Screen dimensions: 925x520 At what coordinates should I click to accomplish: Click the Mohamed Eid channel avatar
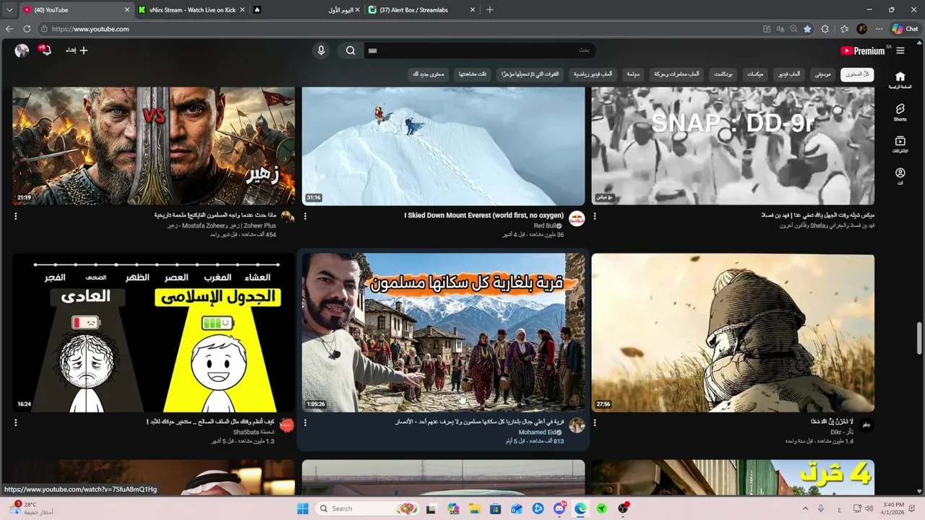[x=577, y=425]
